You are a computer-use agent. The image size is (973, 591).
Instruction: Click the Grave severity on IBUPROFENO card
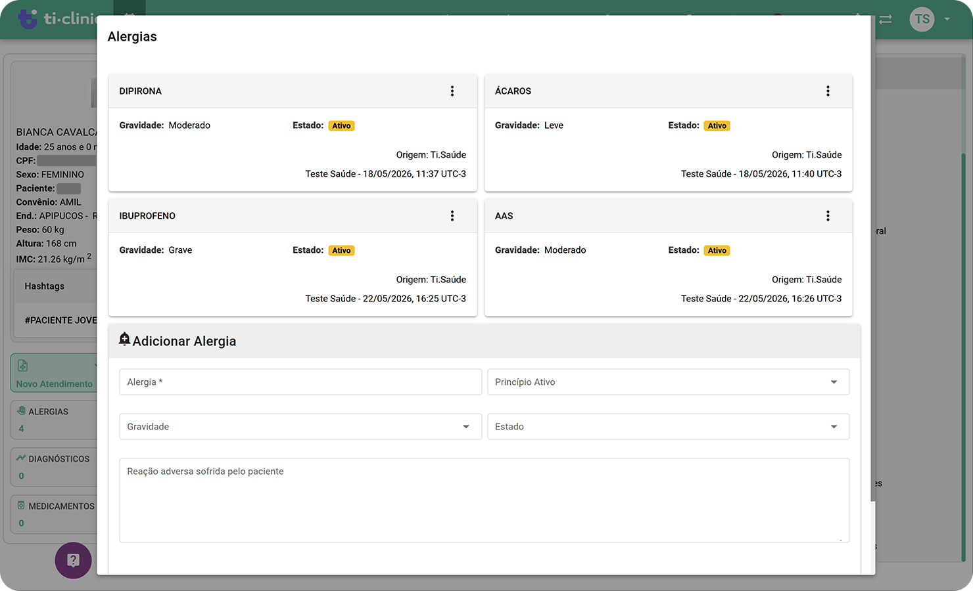click(180, 250)
